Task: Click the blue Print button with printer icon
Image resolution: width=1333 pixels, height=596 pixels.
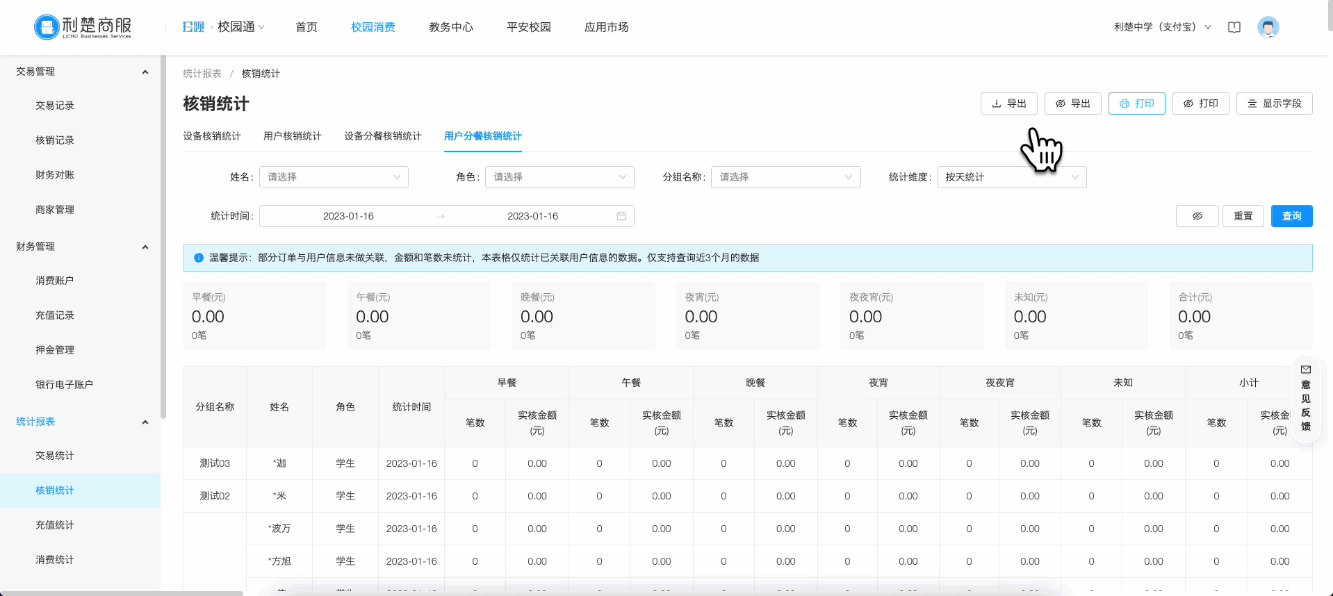Action: coord(1136,104)
